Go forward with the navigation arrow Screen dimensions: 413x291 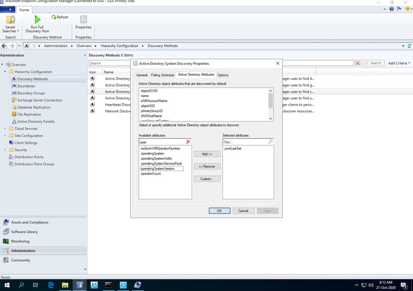pos(12,46)
